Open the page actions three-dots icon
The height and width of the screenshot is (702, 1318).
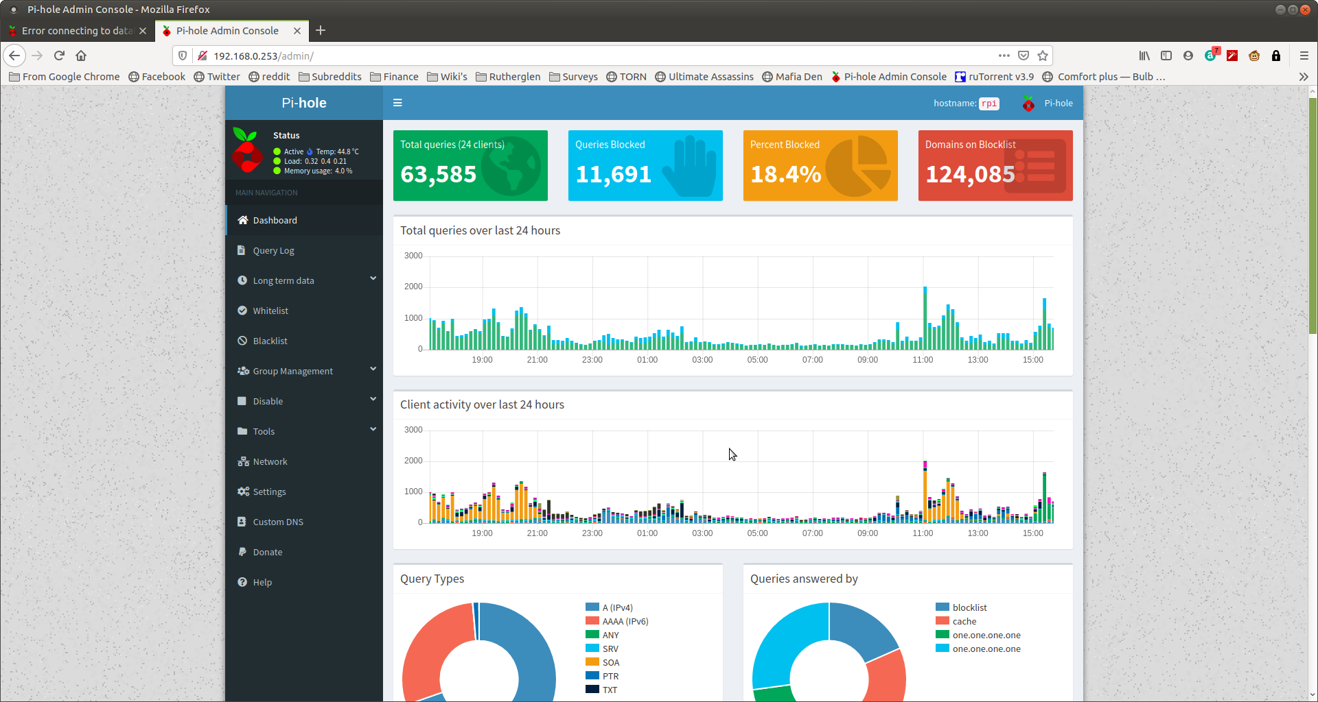tap(1004, 56)
